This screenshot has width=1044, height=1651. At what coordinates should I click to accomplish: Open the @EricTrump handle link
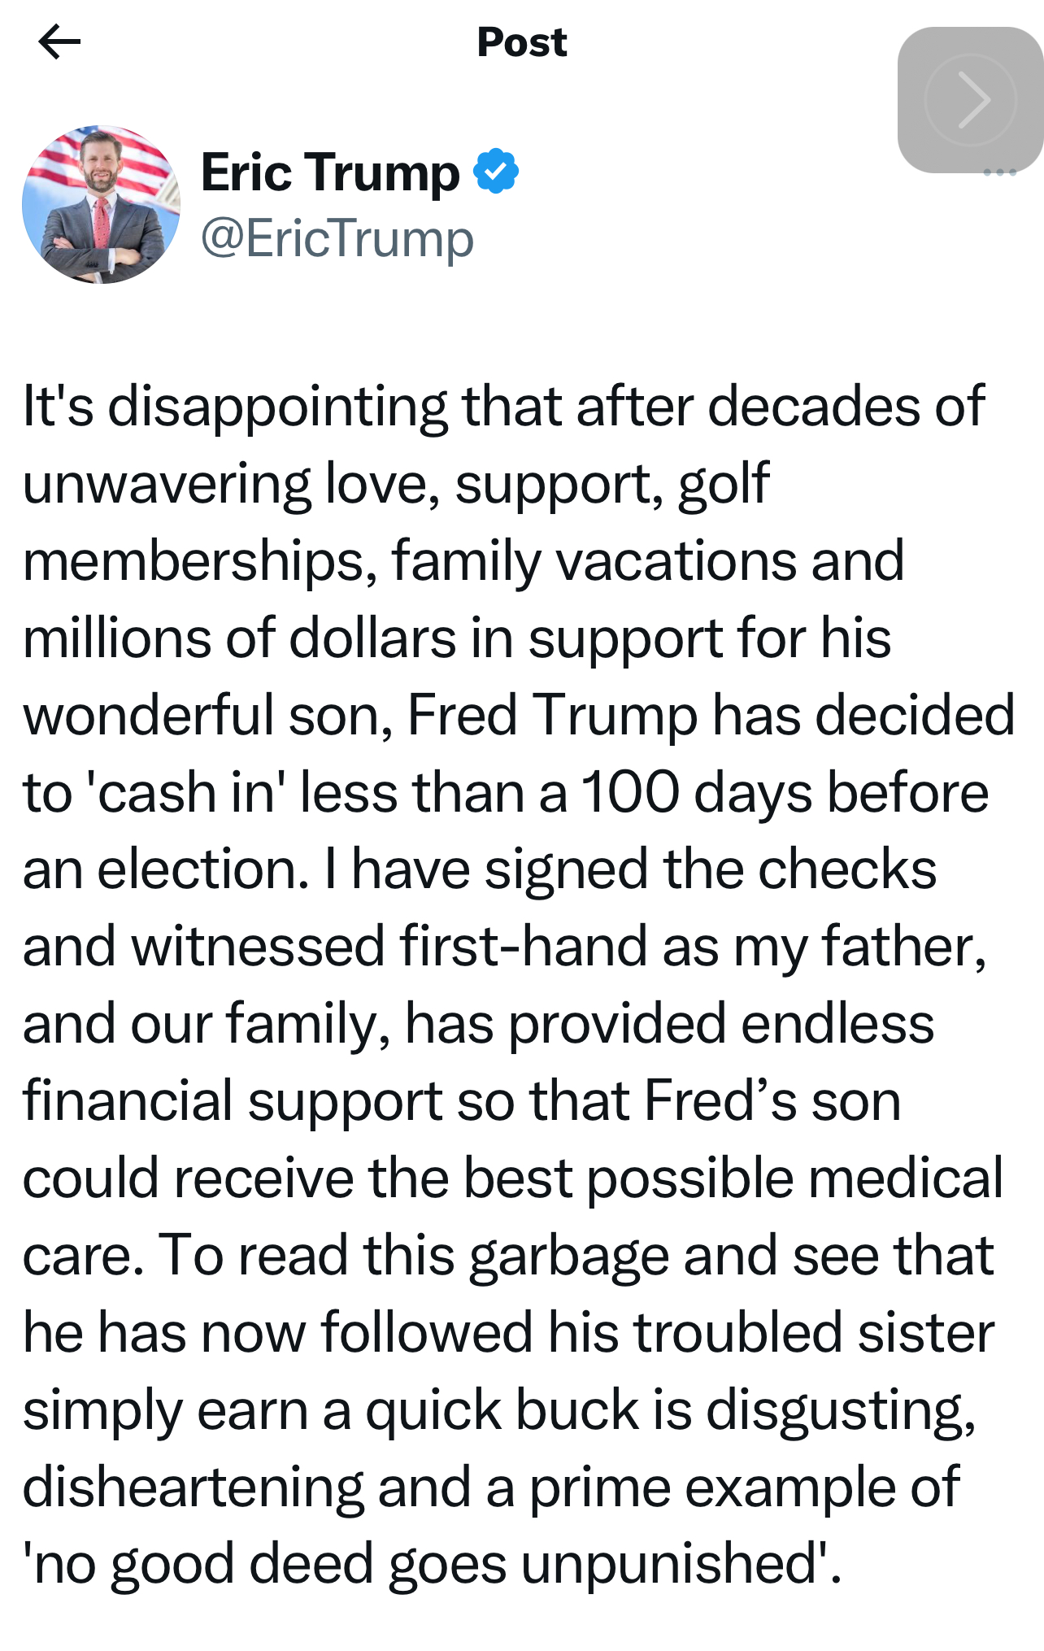pyautogui.click(x=337, y=238)
